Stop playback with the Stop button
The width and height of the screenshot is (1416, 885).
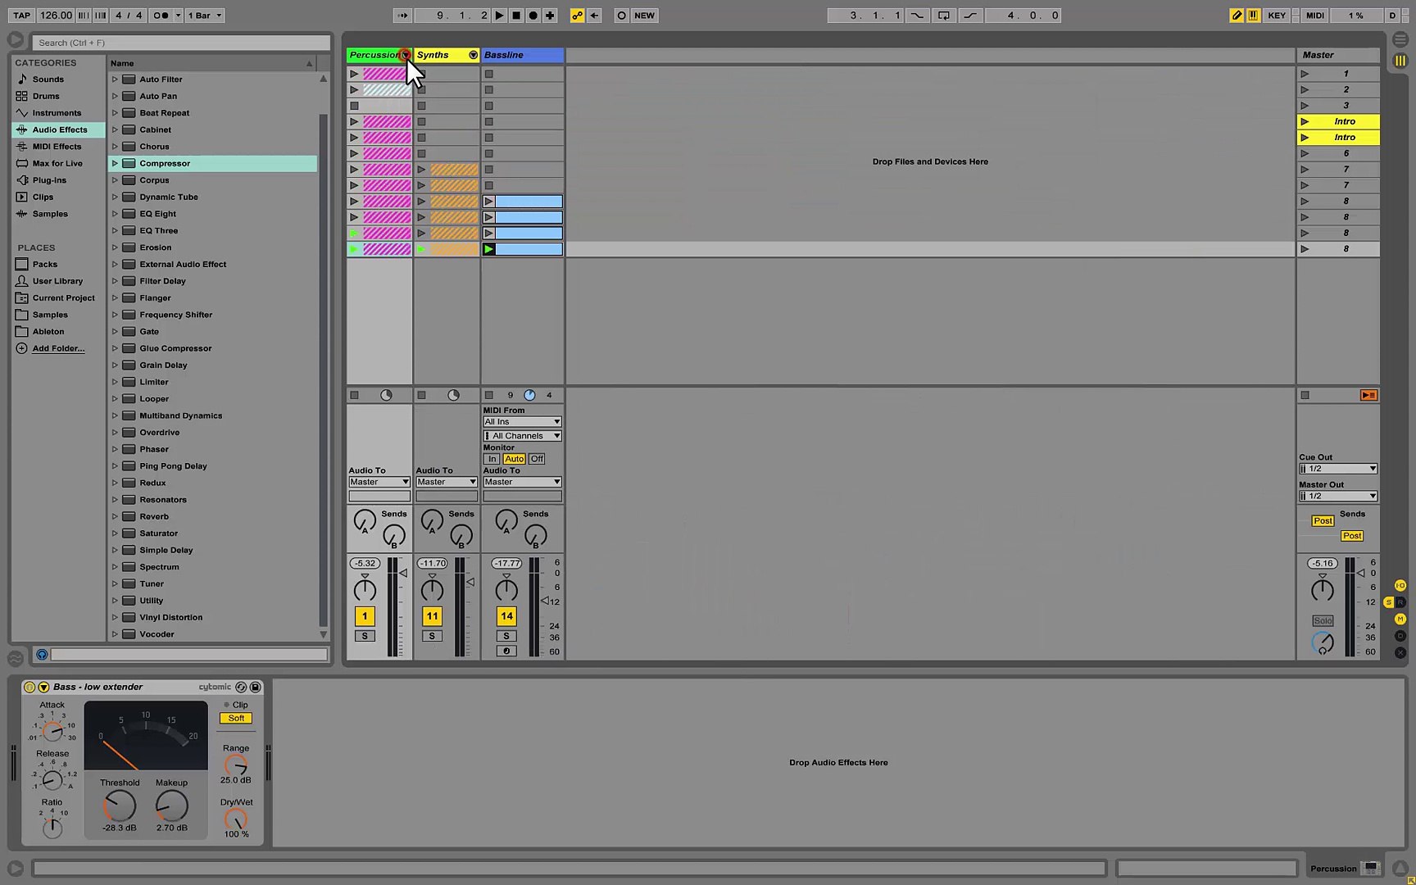pos(516,15)
